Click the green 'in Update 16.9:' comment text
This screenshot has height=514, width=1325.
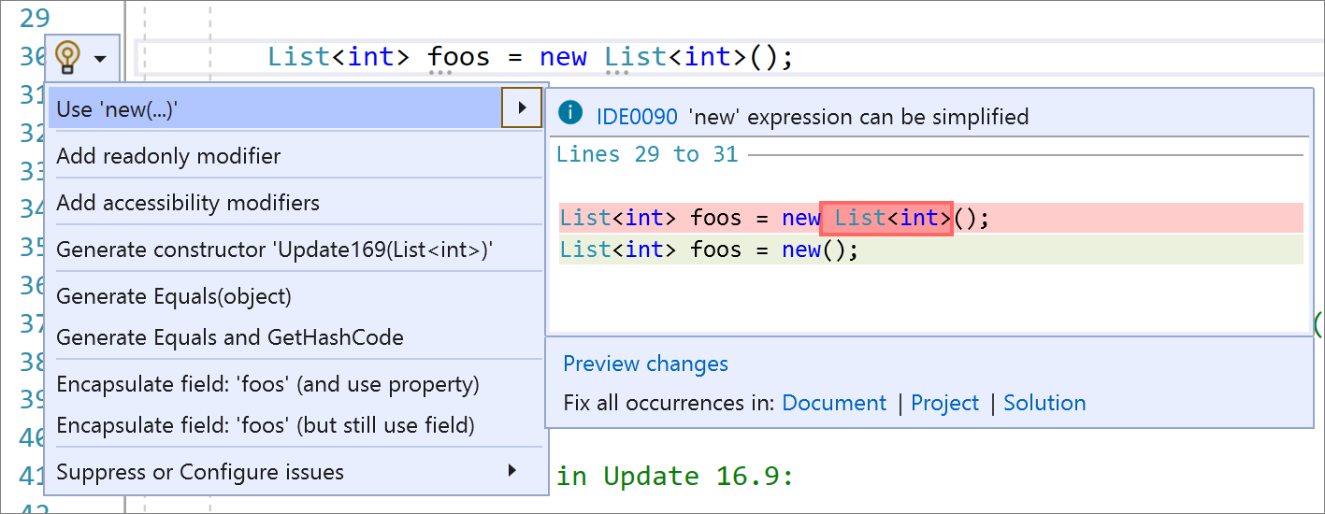(675, 476)
